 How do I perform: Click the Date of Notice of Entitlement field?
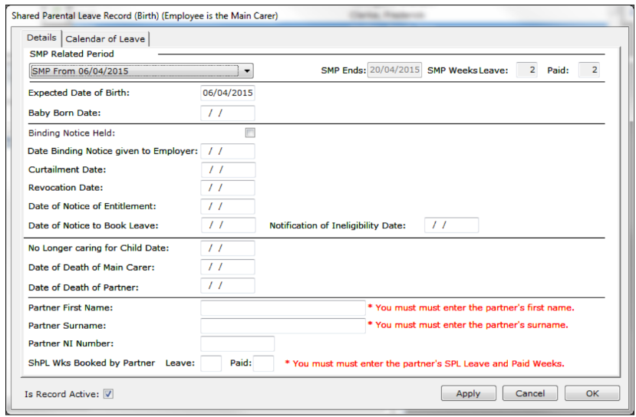click(x=228, y=206)
